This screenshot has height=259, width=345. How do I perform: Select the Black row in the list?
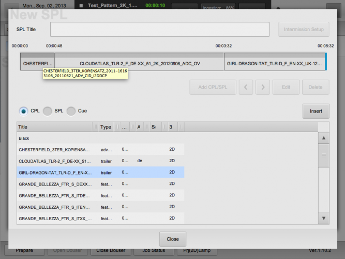click(100, 138)
